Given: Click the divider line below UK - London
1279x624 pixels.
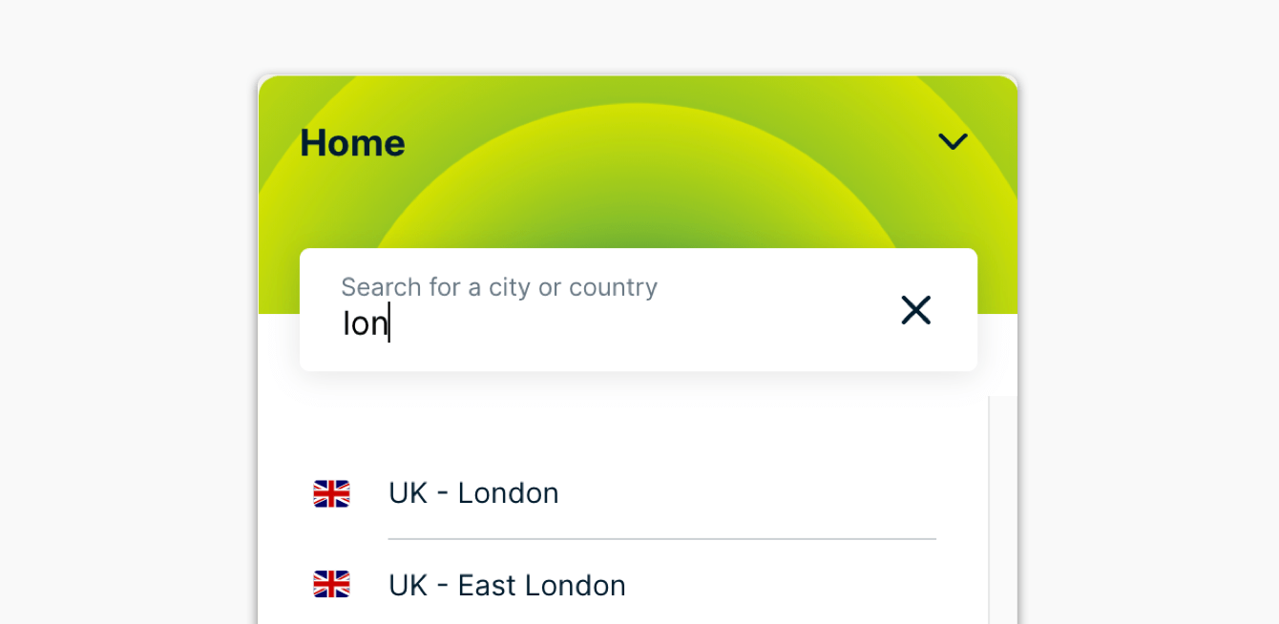Looking at the screenshot, I should (661, 539).
